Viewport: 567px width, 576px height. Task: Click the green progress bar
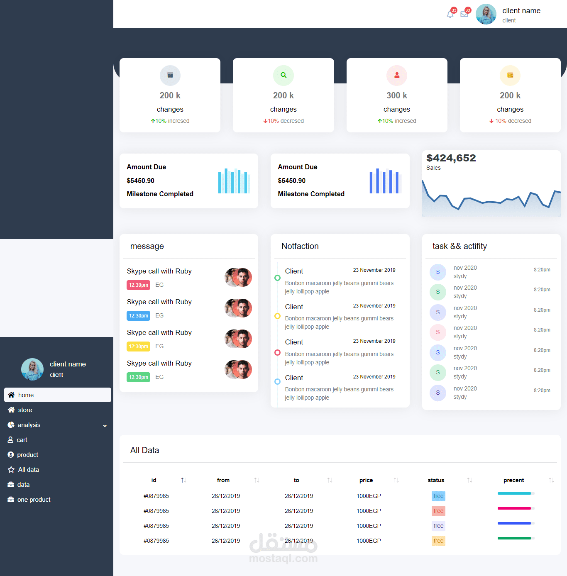[x=516, y=538]
